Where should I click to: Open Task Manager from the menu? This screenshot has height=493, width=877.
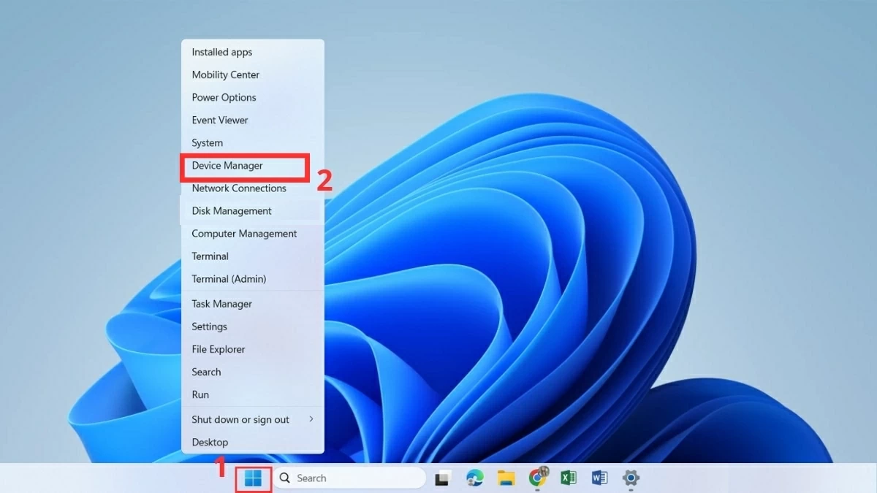(221, 303)
